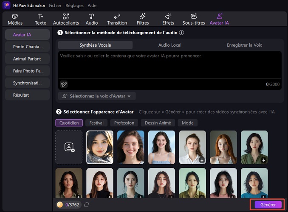This screenshot has width=288, height=212.
Task: Select the red-haired avatar
Action: pyautogui.click(x=223, y=147)
